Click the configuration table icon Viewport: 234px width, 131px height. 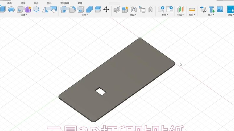[x=170, y=9]
